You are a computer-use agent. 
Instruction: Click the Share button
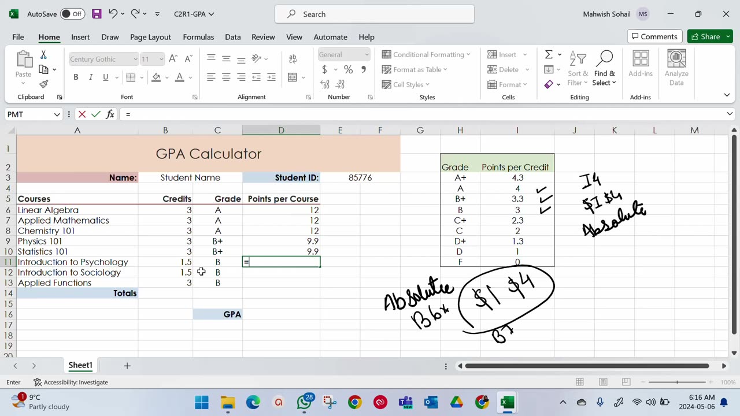tap(709, 36)
